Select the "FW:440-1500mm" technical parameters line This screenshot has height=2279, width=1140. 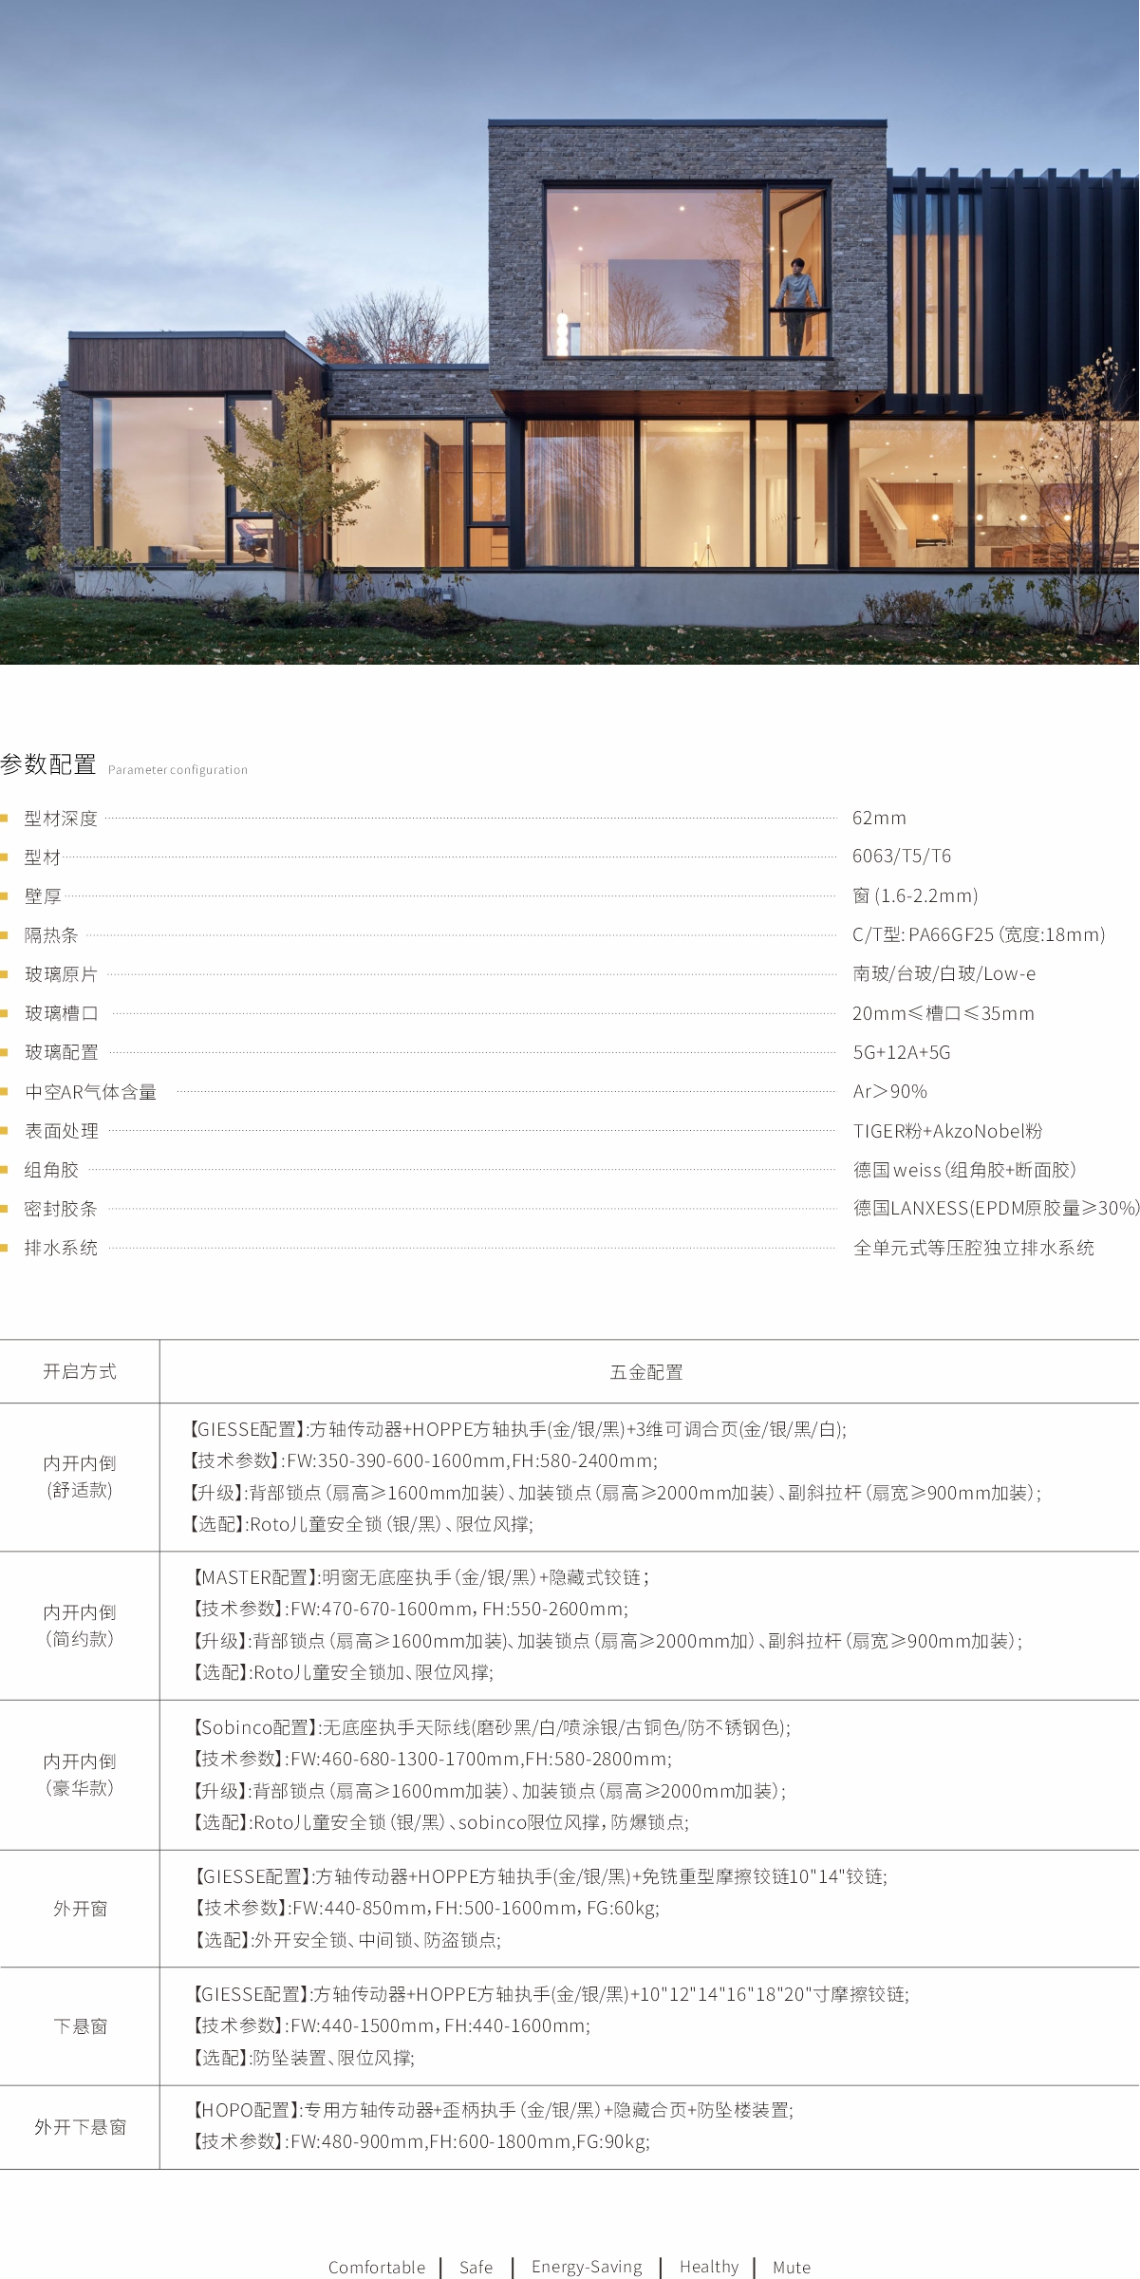tap(391, 2025)
